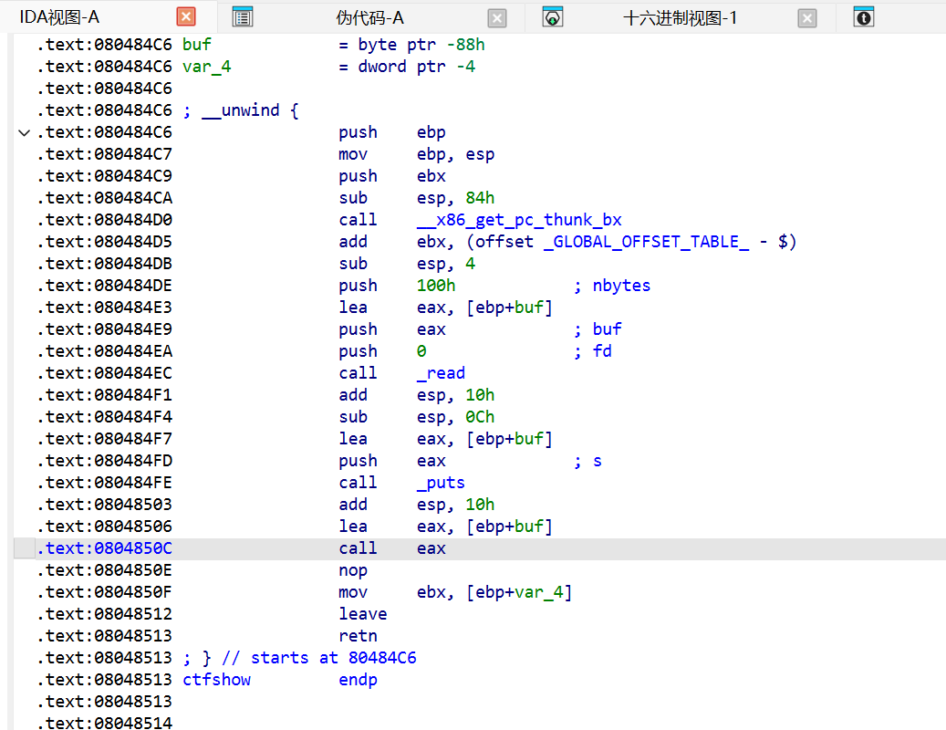Click the ctfshow endp function name

click(x=216, y=680)
